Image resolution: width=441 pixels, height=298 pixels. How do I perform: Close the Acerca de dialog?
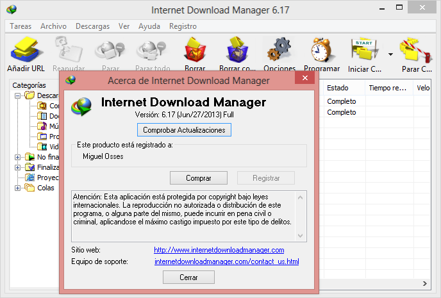[305, 78]
